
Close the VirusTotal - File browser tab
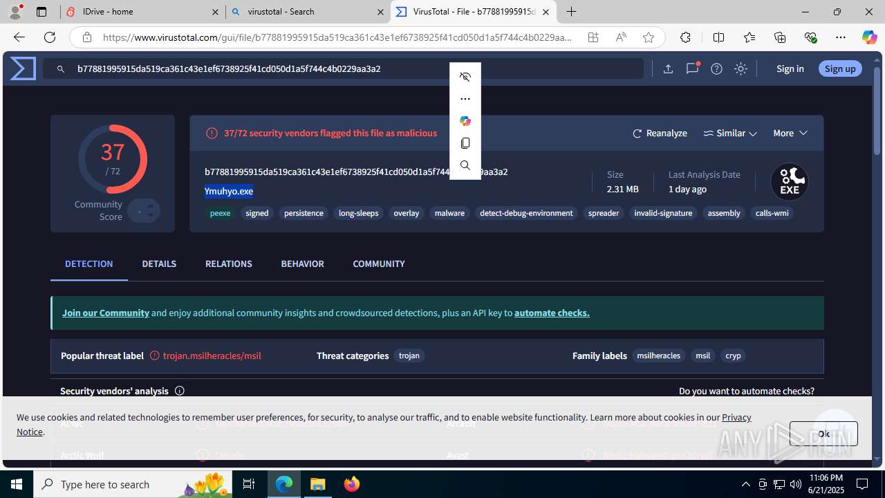coord(546,12)
